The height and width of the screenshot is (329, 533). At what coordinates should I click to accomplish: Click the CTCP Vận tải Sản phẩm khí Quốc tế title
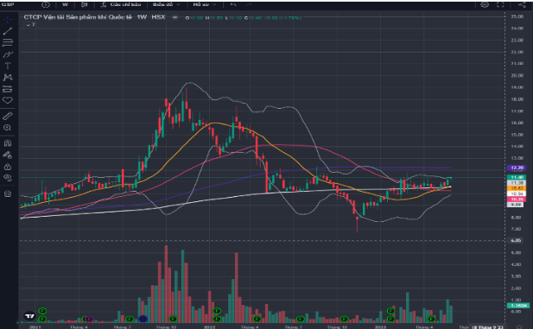click(78, 17)
